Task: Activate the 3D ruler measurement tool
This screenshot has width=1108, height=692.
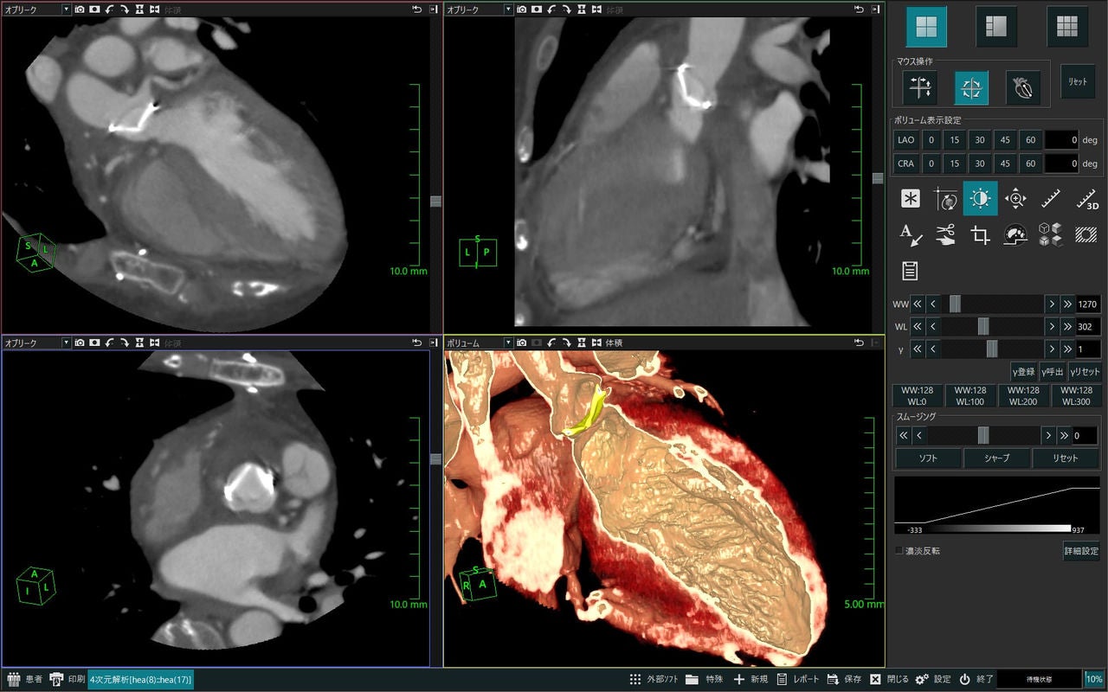Action: (x=1086, y=199)
